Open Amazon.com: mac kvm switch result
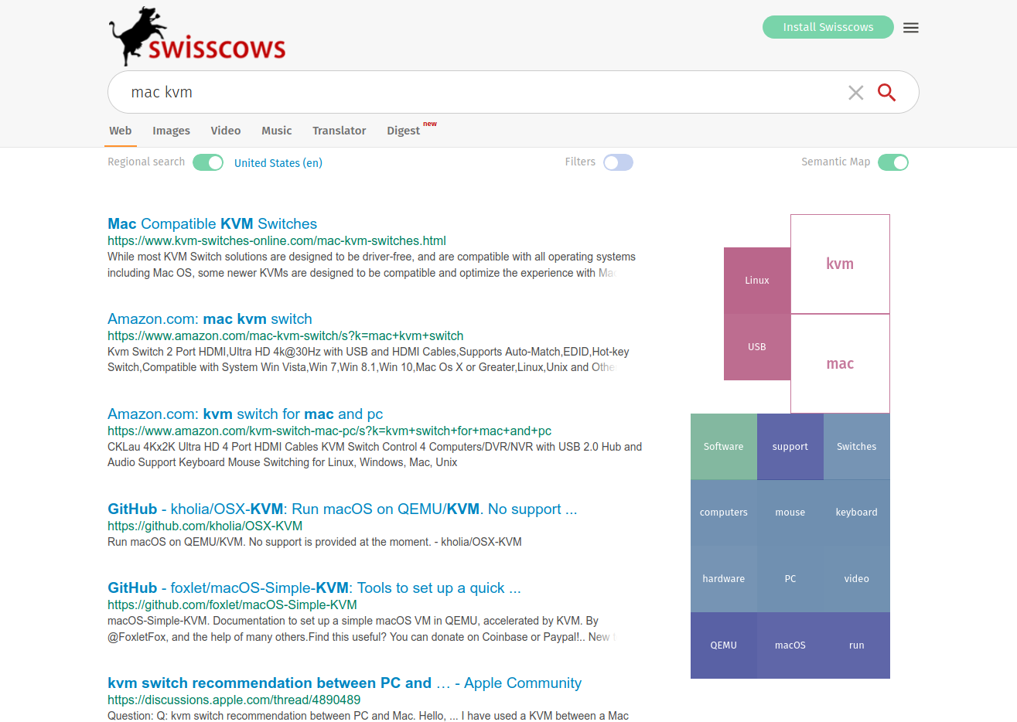Screen dimensions: 1017x722 point(210,318)
